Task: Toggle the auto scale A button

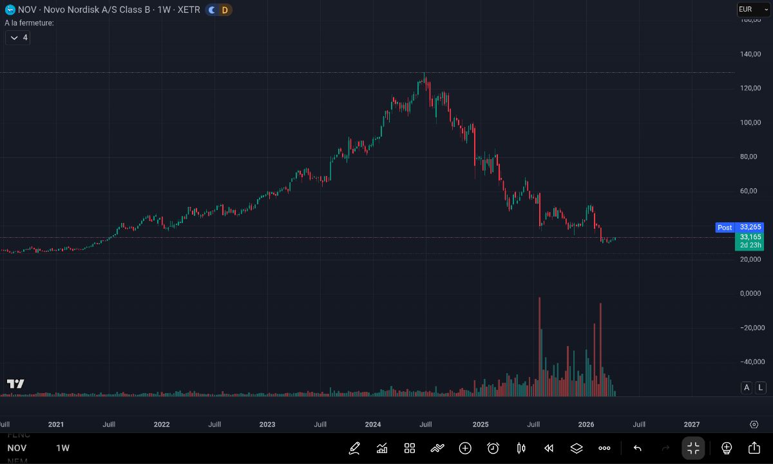Action: (747, 387)
